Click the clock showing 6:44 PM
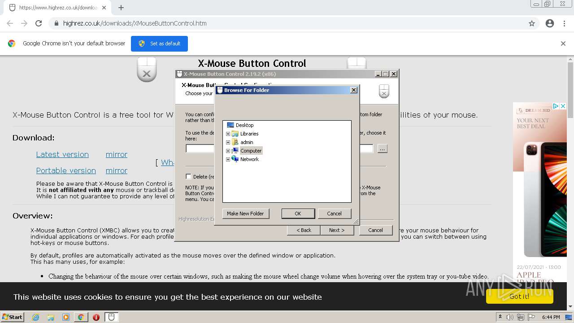 551,317
